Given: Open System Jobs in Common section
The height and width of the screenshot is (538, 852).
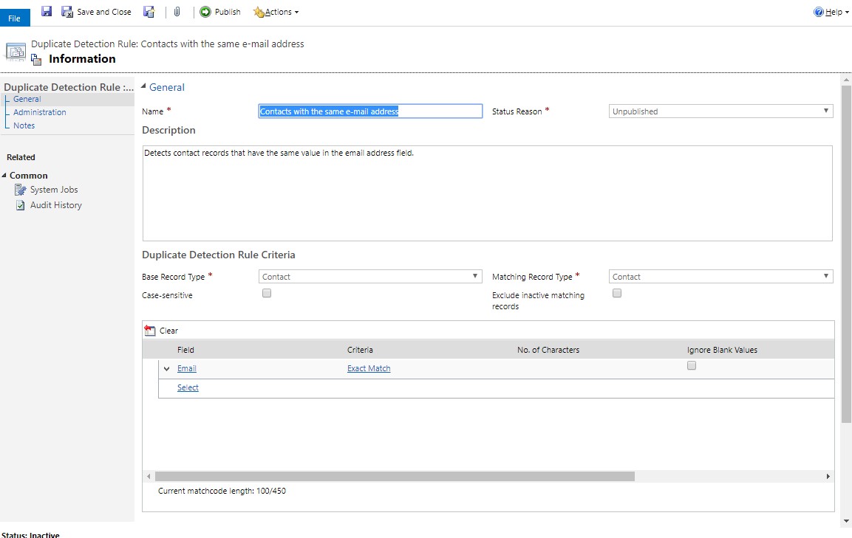Looking at the screenshot, I should tap(53, 190).
